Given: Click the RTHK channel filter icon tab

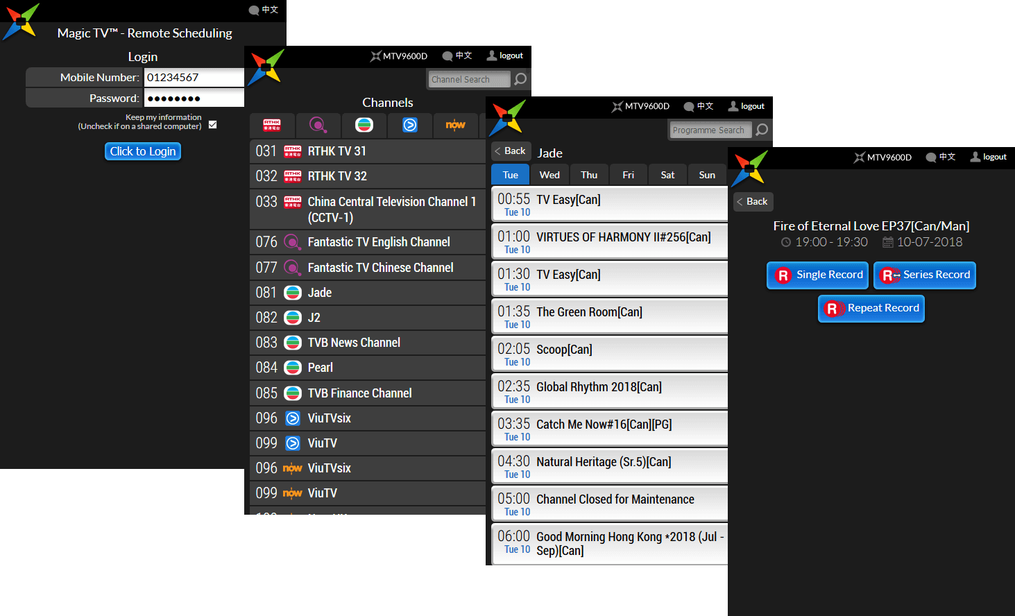Looking at the screenshot, I should [272, 125].
